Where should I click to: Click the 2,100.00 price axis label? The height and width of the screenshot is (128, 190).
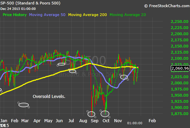(x=180, y=58)
